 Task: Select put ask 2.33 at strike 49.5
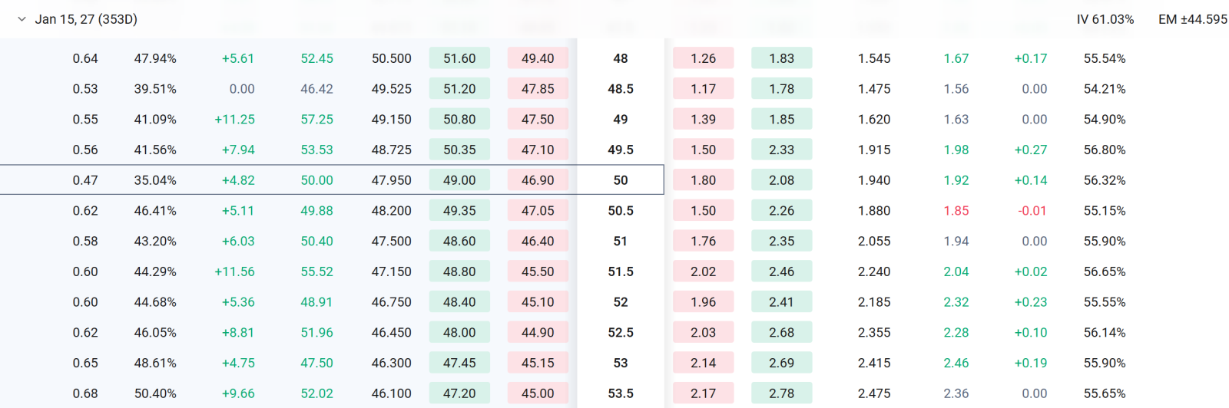tap(781, 150)
